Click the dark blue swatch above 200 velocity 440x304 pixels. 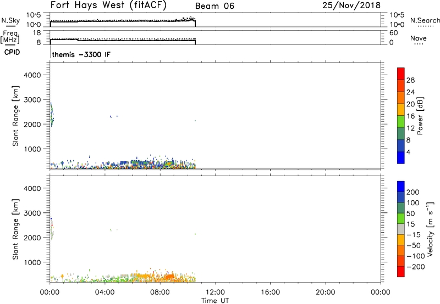point(401,187)
